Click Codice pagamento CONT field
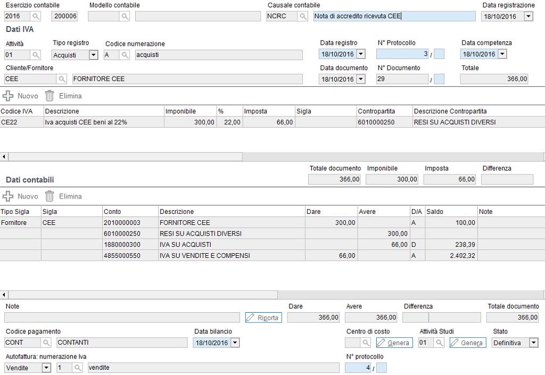The image size is (545, 375). click(23, 343)
